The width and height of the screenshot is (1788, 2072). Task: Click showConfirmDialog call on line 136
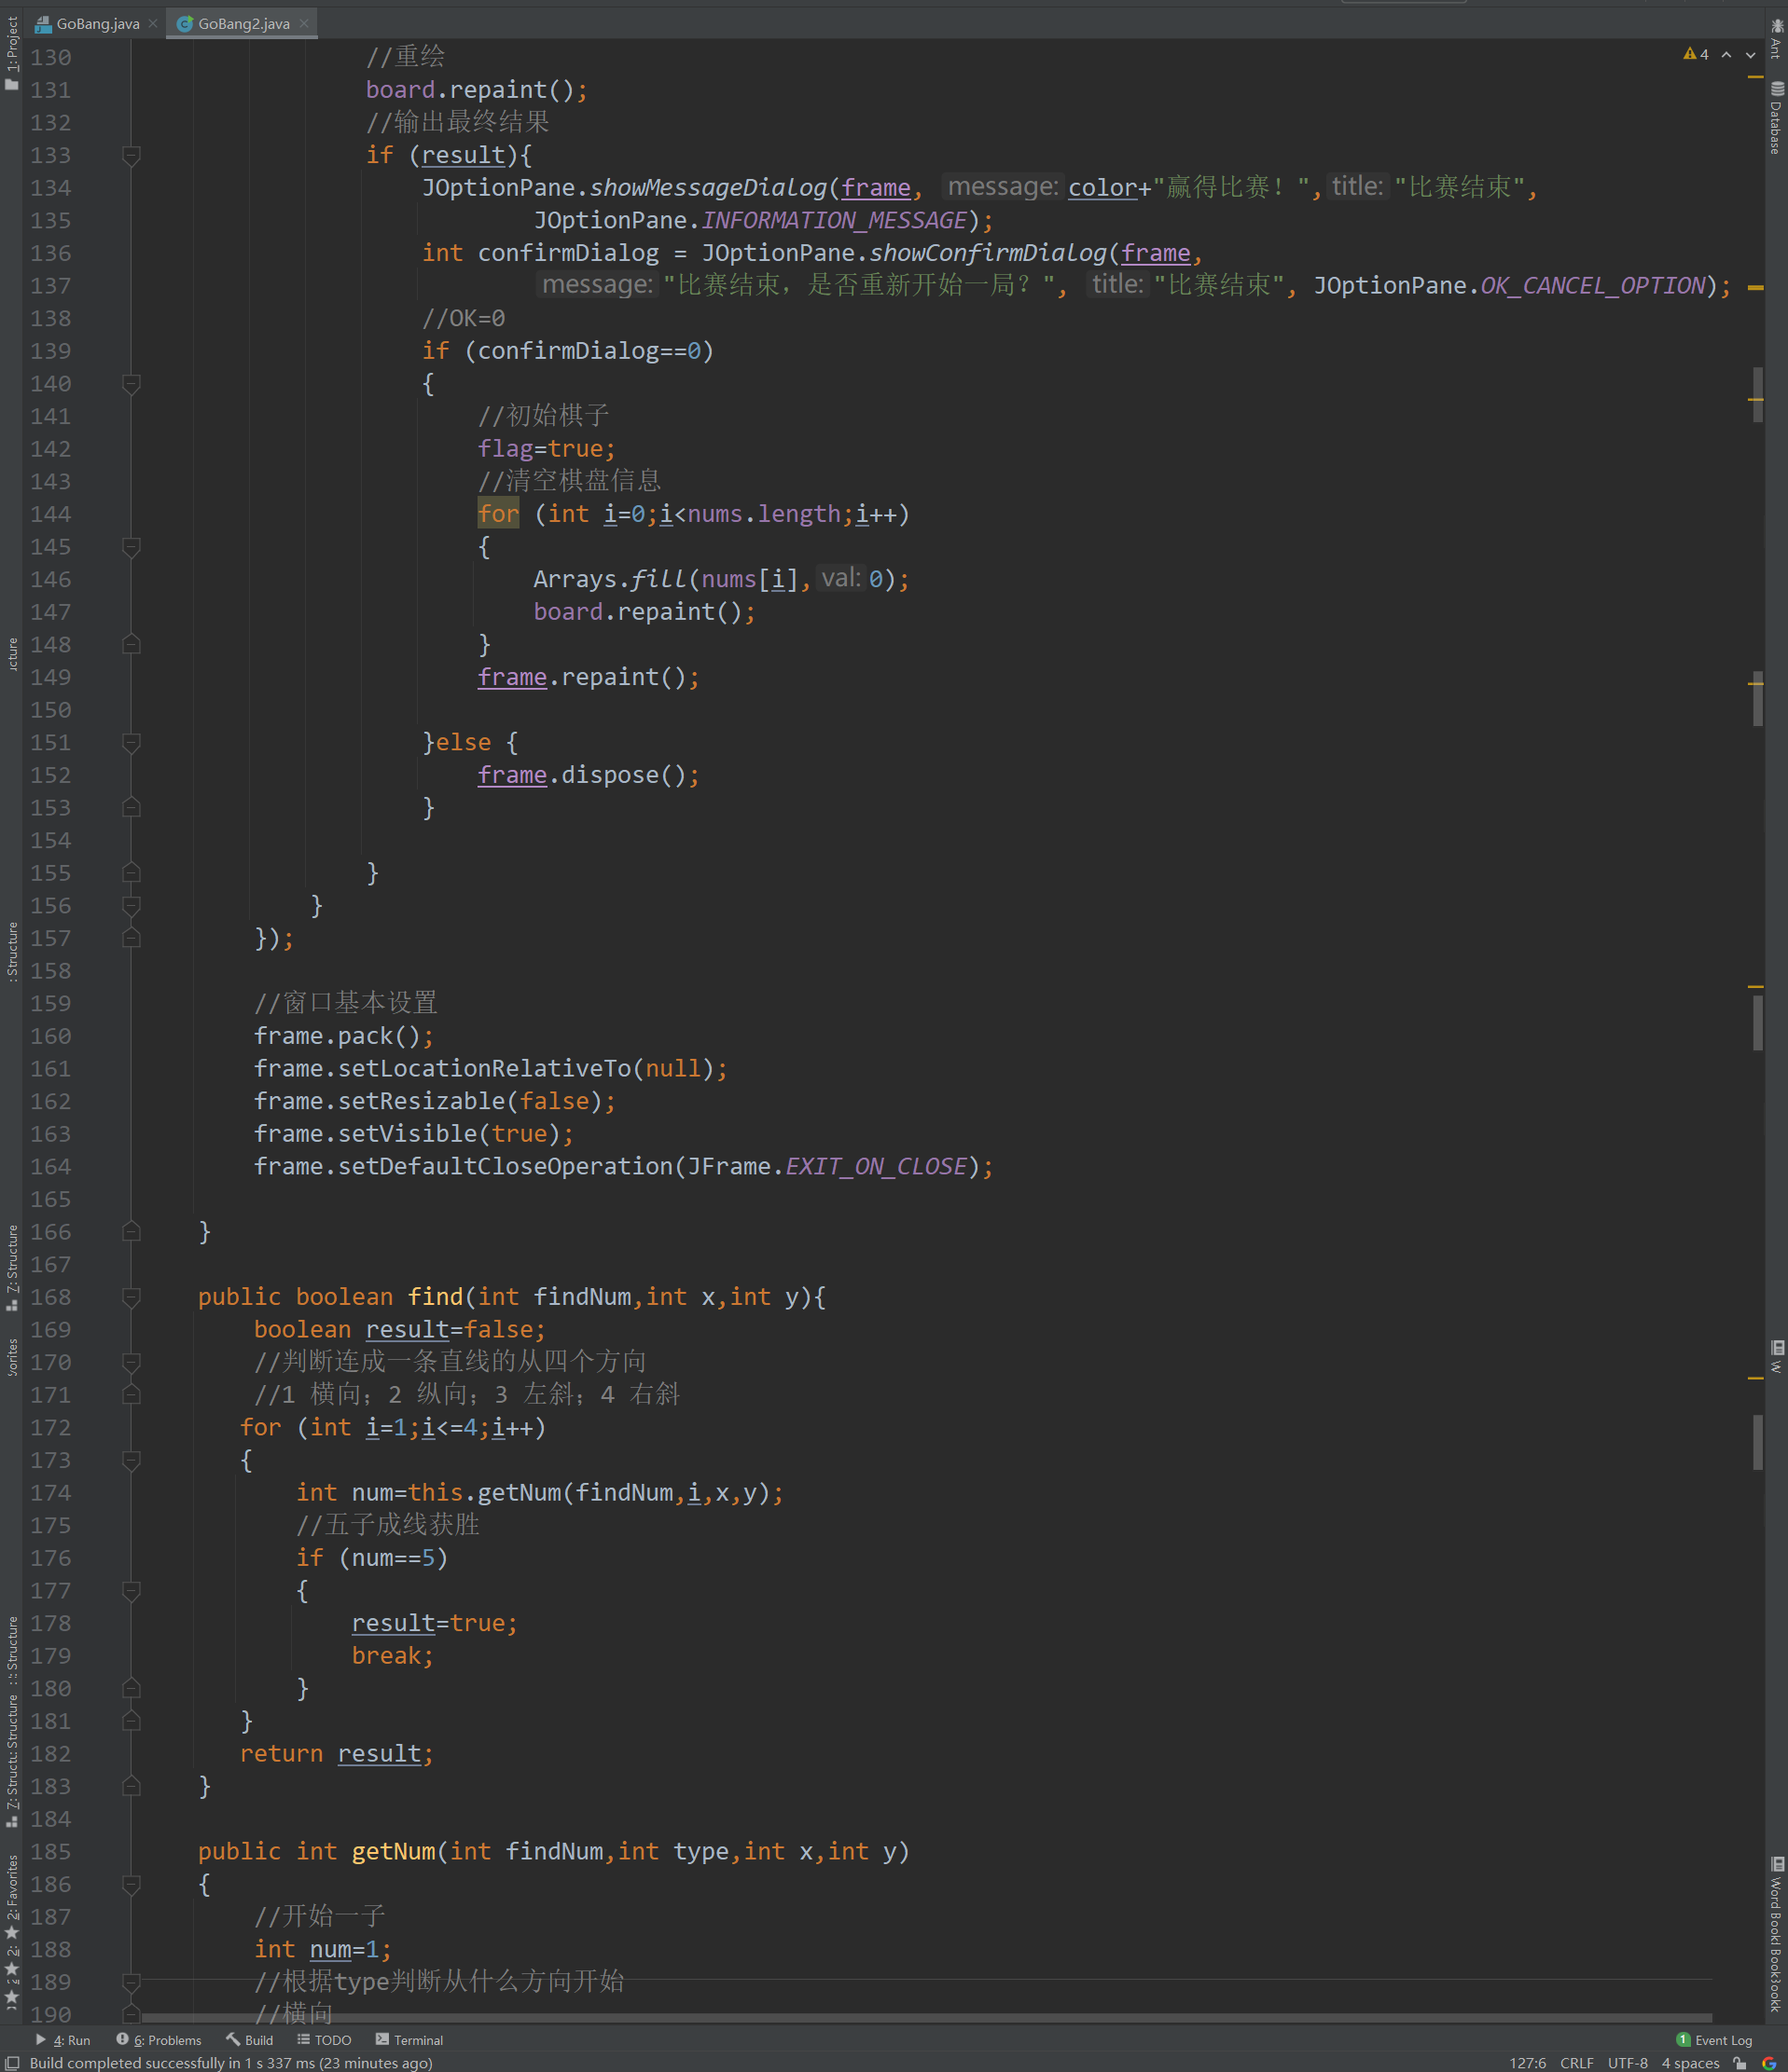point(988,253)
